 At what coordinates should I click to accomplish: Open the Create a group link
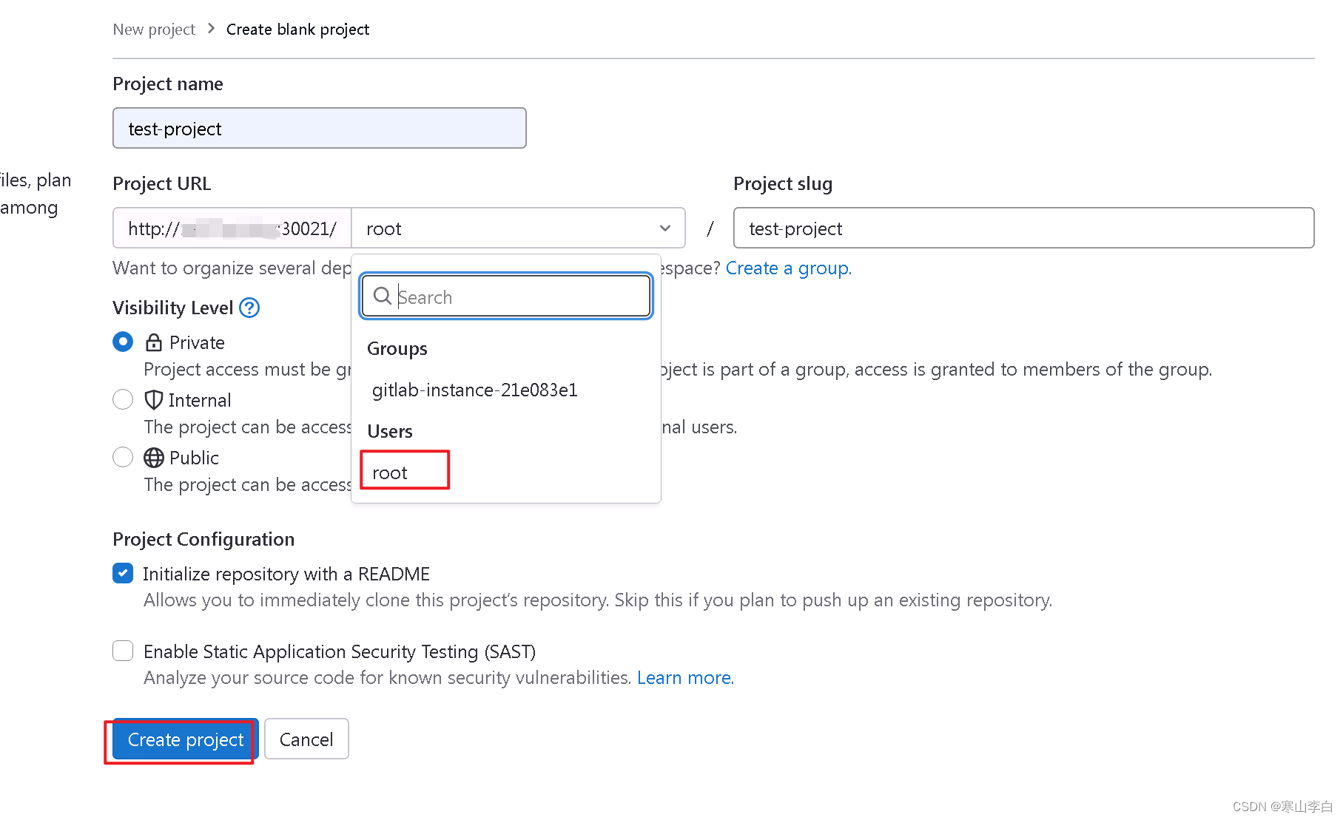pos(789,268)
